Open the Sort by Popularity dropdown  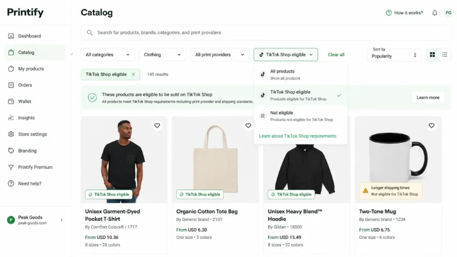tap(395, 54)
